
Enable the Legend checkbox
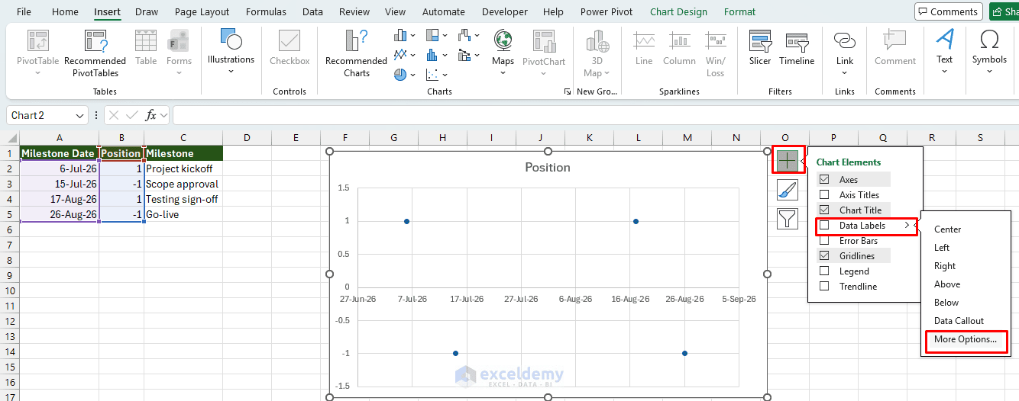pyautogui.click(x=824, y=271)
